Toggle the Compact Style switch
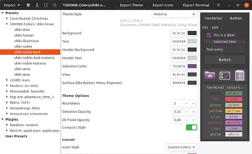Screen dimensions: 252x154 coord(191,128)
